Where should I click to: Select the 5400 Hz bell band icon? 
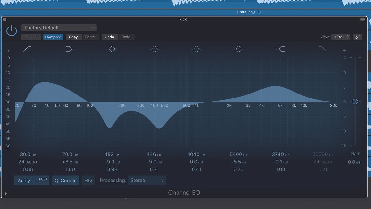click(x=238, y=49)
